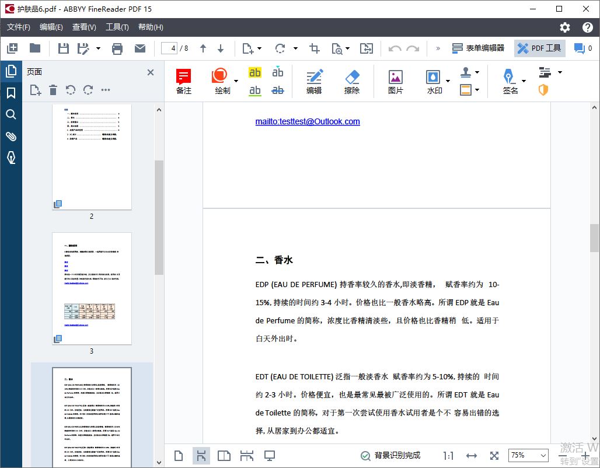Expand the 绘制 draw tool dropdown
Image resolution: width=600 pixels, height=468 pixels.
pyautogui.click(x=236, y=81)
